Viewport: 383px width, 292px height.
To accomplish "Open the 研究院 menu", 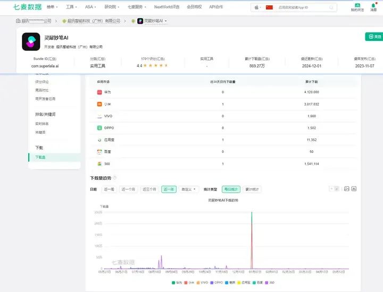I will point(111,7).
